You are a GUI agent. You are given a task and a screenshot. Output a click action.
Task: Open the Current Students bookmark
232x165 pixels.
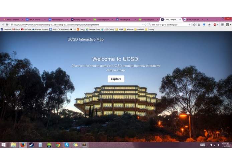(40, 29)
